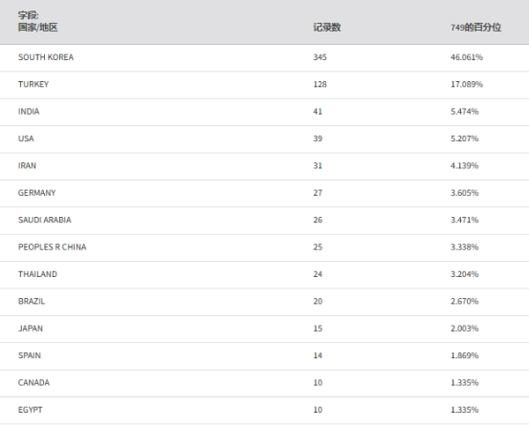The height and width of the screenshot is (427, 529).
Task: Click record count 345 for South Korea
Action: pyautogui.click(x=320, y=57)
